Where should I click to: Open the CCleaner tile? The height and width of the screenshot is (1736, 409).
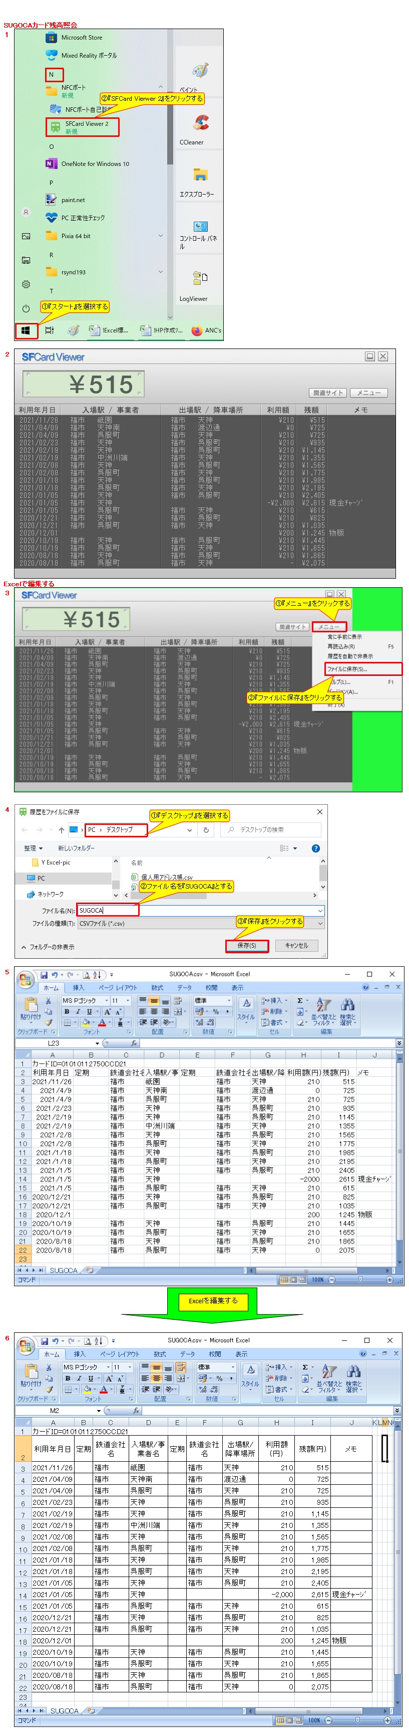(x=200, y=129)
